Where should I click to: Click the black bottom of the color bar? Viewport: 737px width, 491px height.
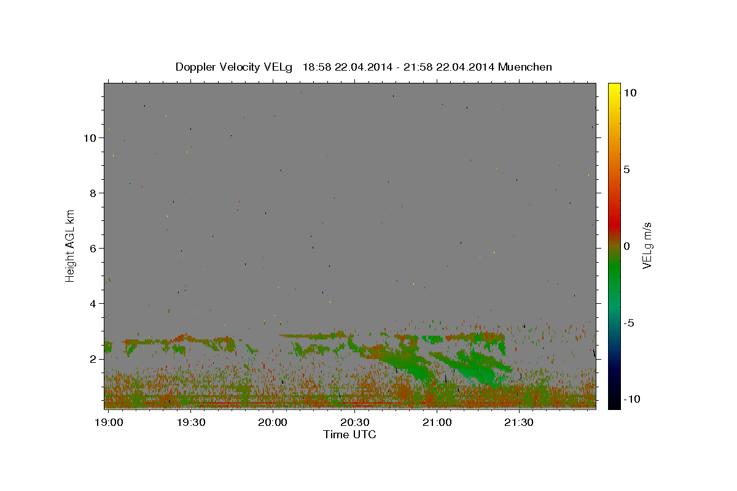pos(614,404)
